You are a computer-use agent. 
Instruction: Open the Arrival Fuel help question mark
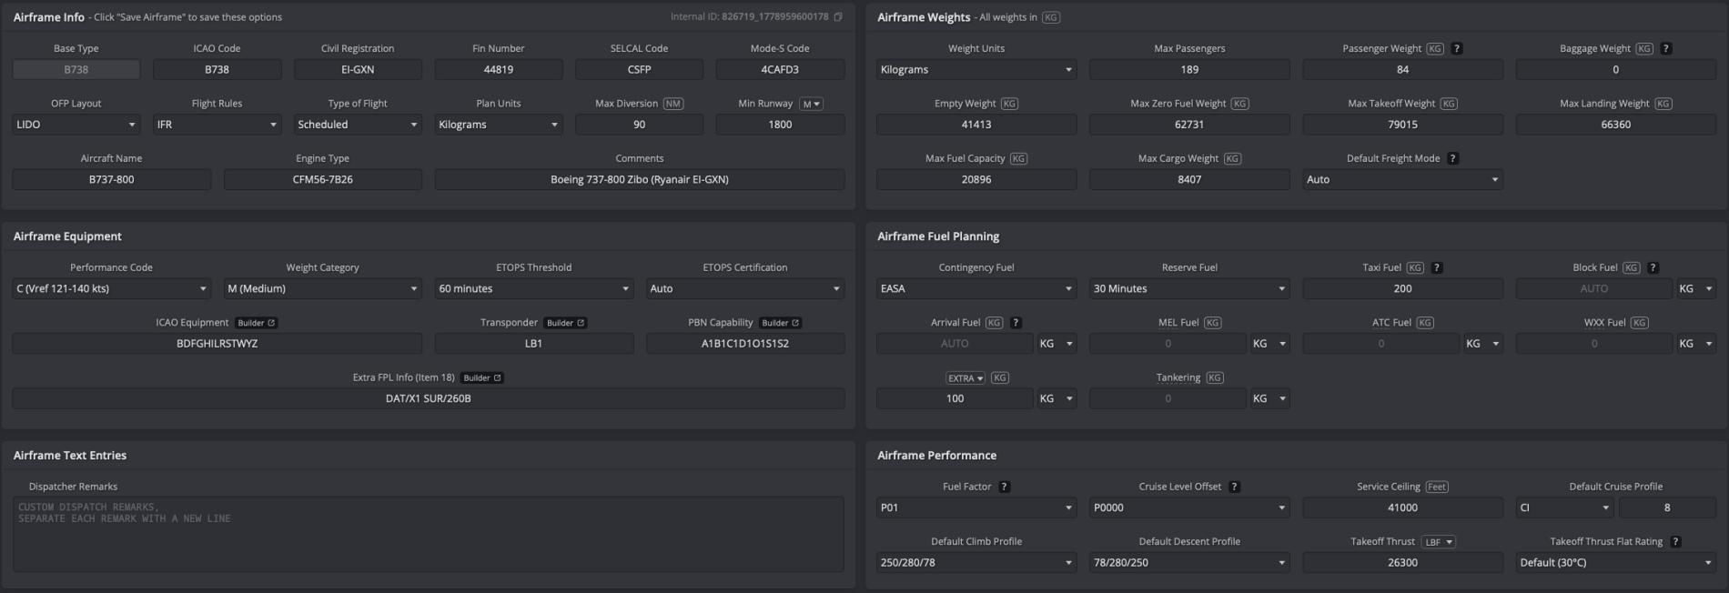[1016, 323]
